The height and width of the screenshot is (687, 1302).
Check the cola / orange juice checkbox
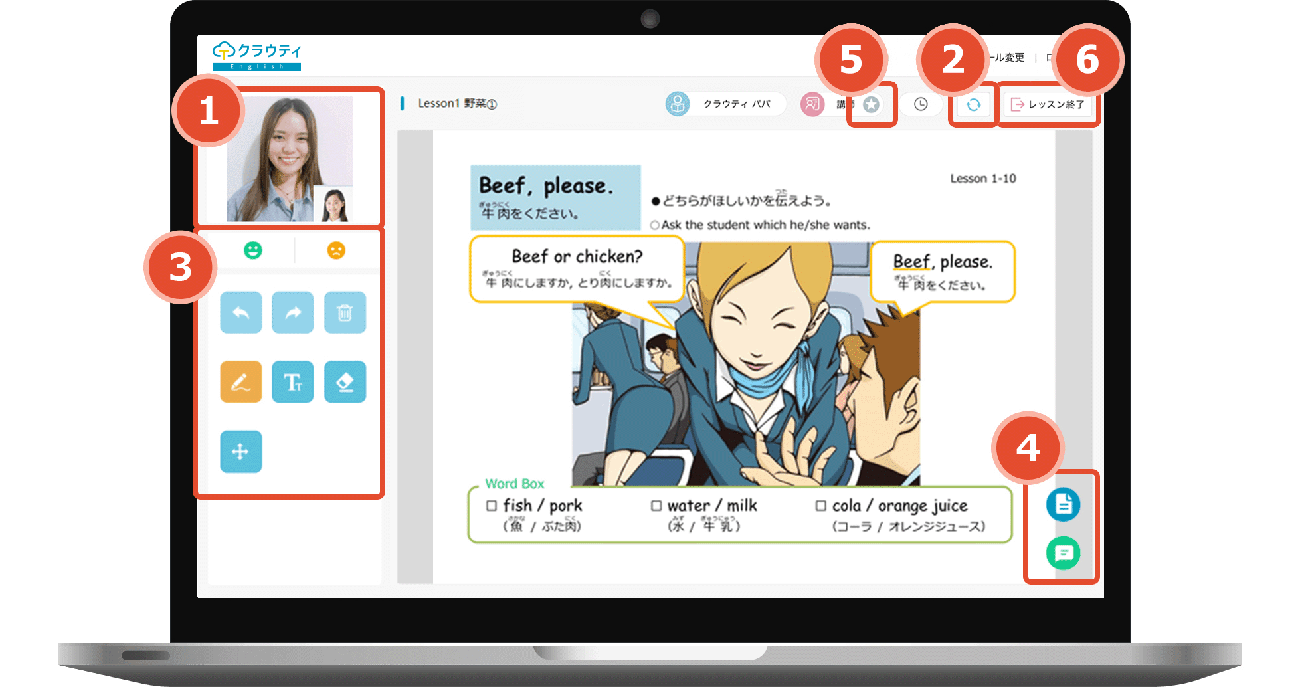pos(821,506)
